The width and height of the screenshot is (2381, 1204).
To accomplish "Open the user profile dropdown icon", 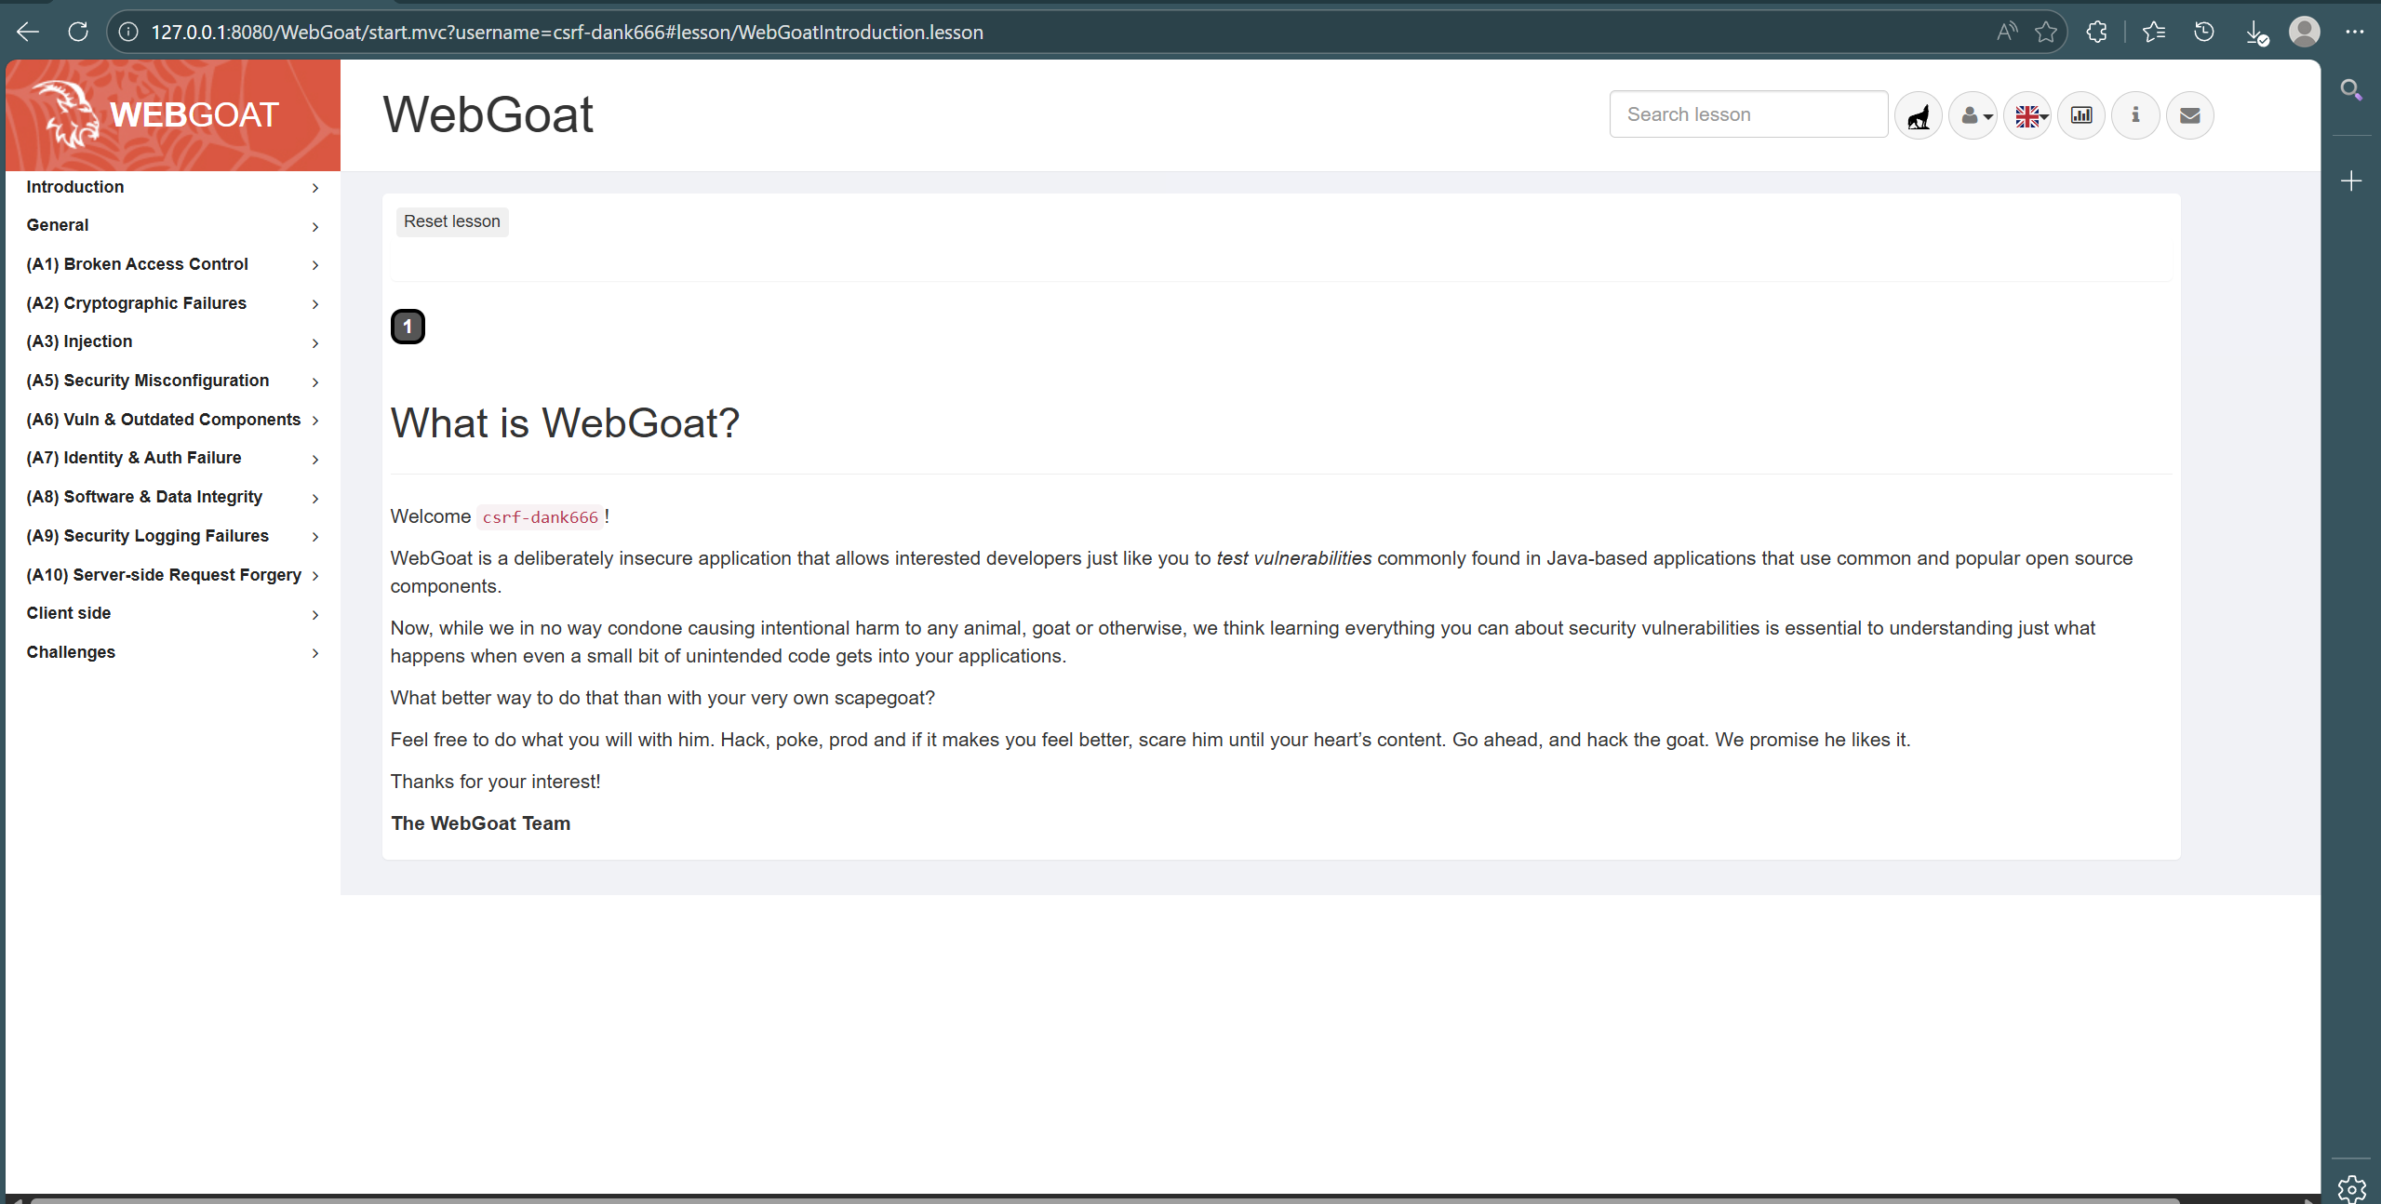I will point(1973,115).
